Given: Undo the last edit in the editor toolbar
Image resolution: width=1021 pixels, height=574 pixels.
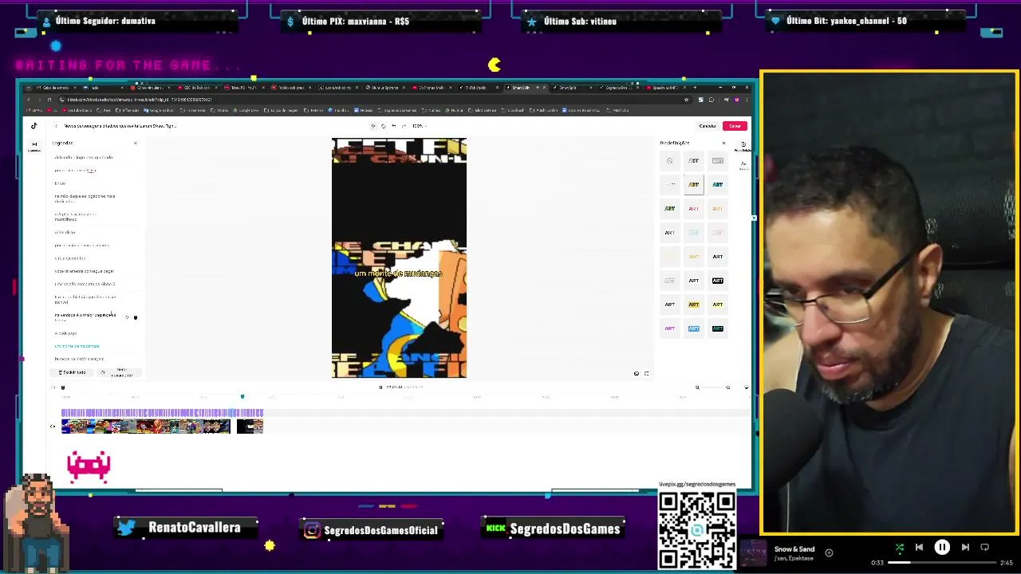Looking at the screenshot, I should 393,126.
